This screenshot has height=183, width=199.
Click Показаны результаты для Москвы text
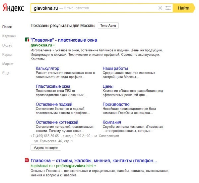[63, 25]
